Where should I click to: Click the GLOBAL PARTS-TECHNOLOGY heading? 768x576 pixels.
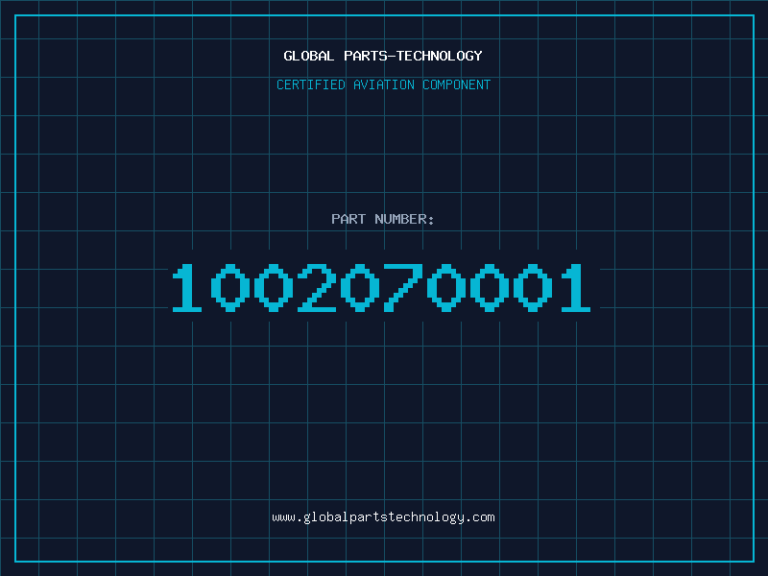coord(383,56)
